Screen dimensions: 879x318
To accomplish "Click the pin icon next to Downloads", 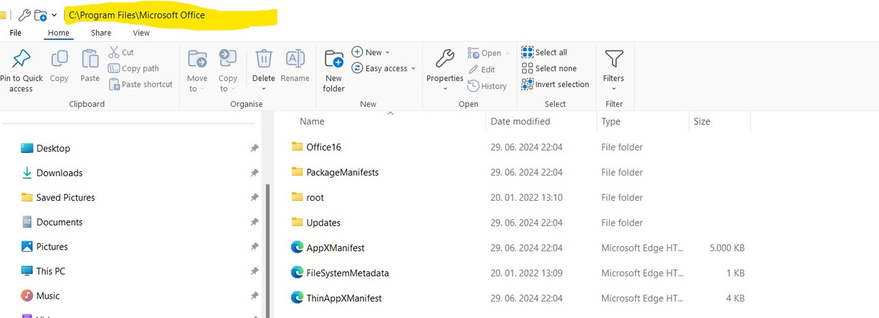I will coord(254,173).
